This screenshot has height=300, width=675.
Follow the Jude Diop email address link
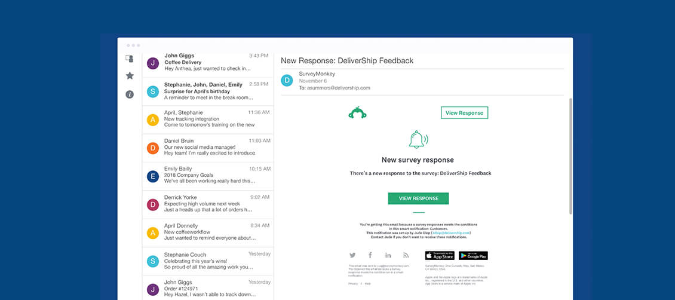click(450, 232)
